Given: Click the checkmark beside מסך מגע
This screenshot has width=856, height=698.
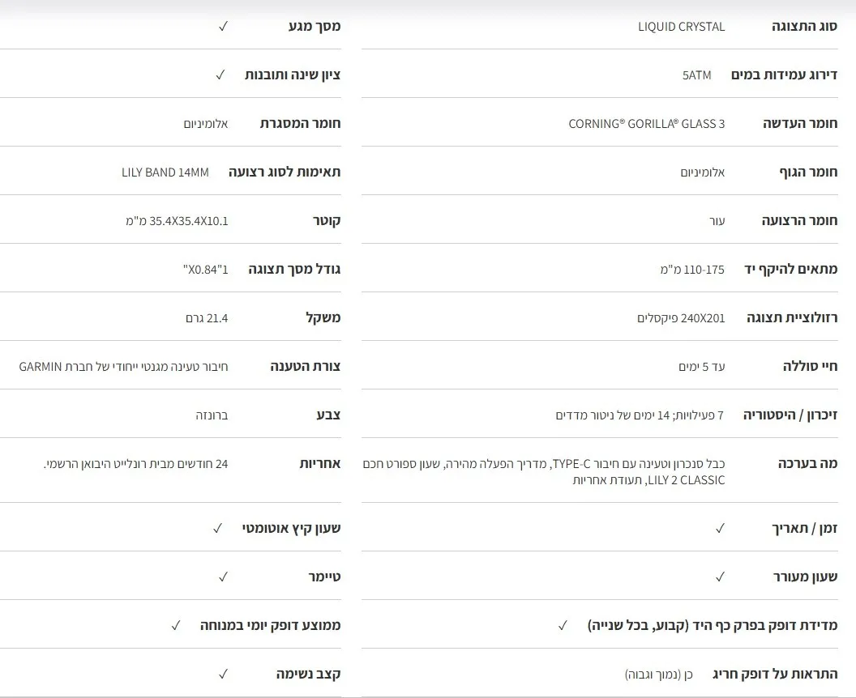Looking at the screenshot, I should (223, 26).
